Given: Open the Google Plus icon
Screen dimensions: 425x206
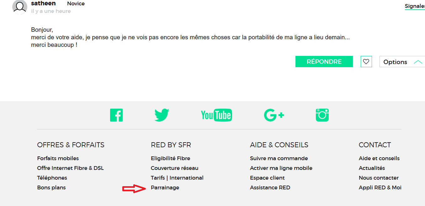Looking at the screenshot, I should point(274,115).
